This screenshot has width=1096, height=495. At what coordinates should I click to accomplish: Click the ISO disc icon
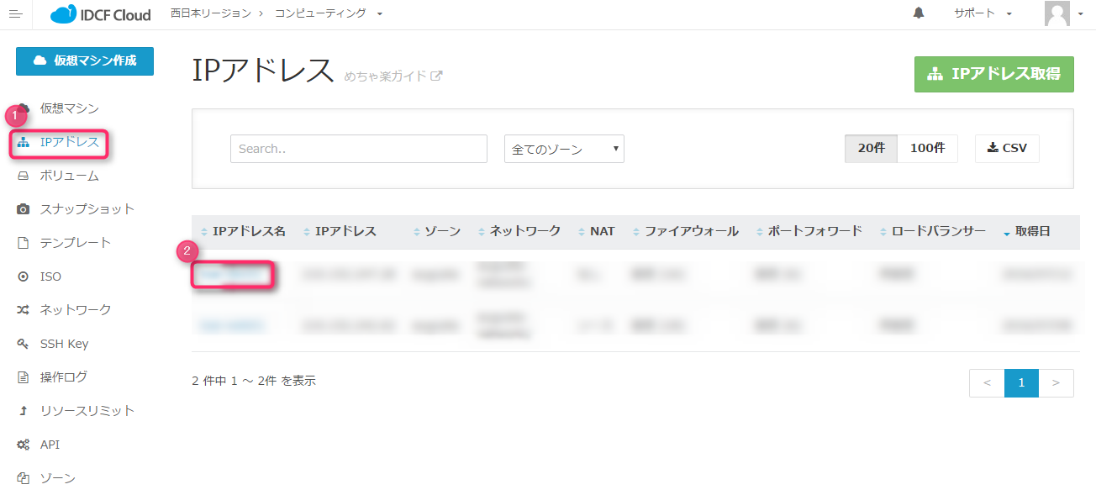tap(24, 276)
